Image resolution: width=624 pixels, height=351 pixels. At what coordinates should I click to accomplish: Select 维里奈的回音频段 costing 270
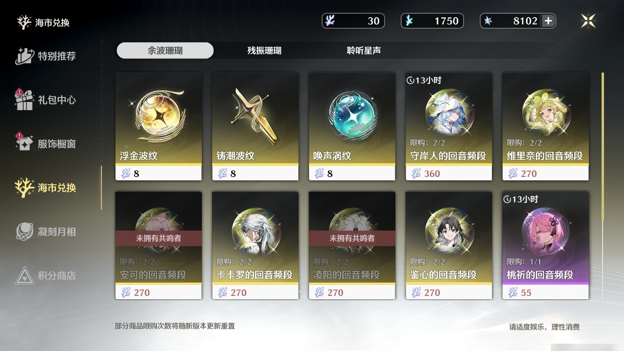(x=546, y=126)
